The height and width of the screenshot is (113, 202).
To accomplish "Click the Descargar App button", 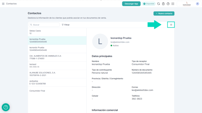I will tap(131, 4).
